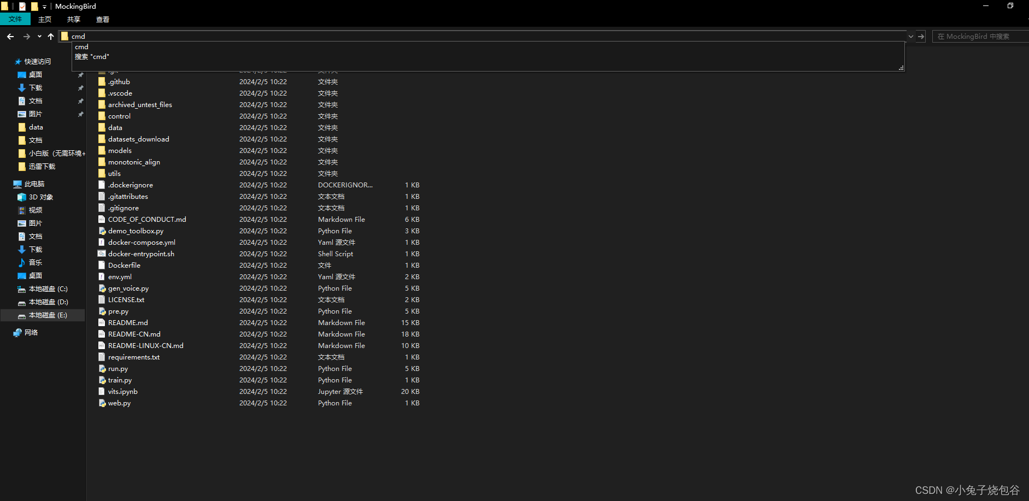Click the gen_voice.py file icon
Viewport: 1029px width, 501px height.
(102, 288)
